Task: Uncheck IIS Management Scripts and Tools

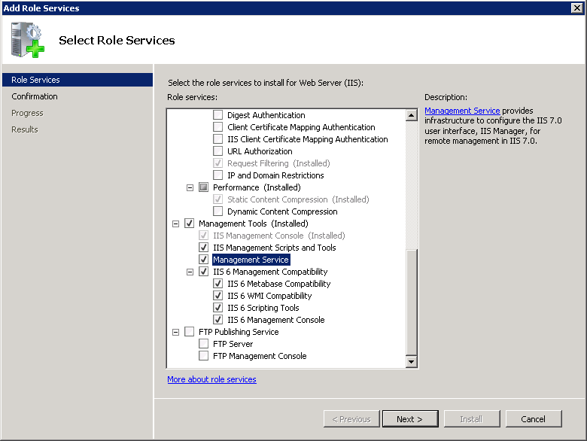Action: pos(204,248)
